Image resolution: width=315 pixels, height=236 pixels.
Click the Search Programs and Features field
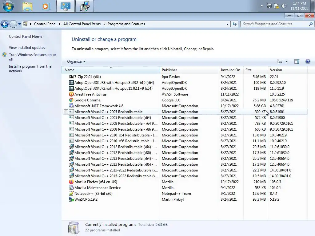click(277, 24)
